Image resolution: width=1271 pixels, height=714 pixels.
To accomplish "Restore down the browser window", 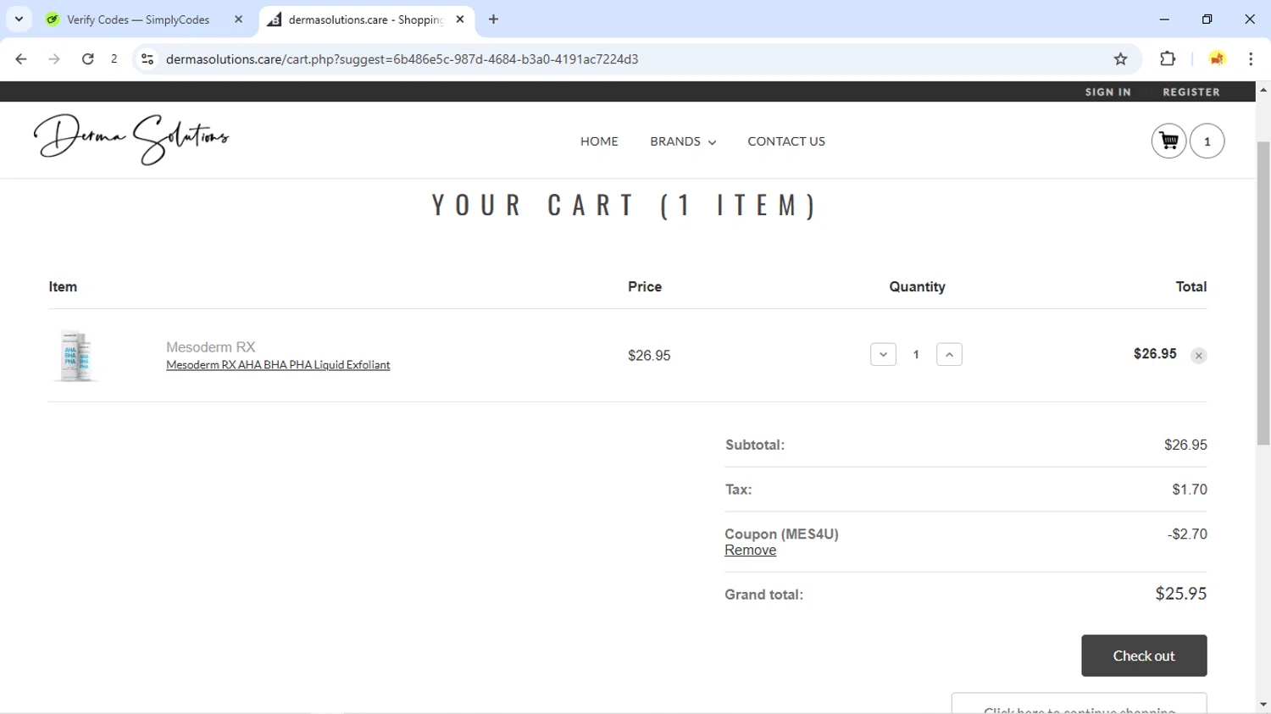I will [1207, 19].
